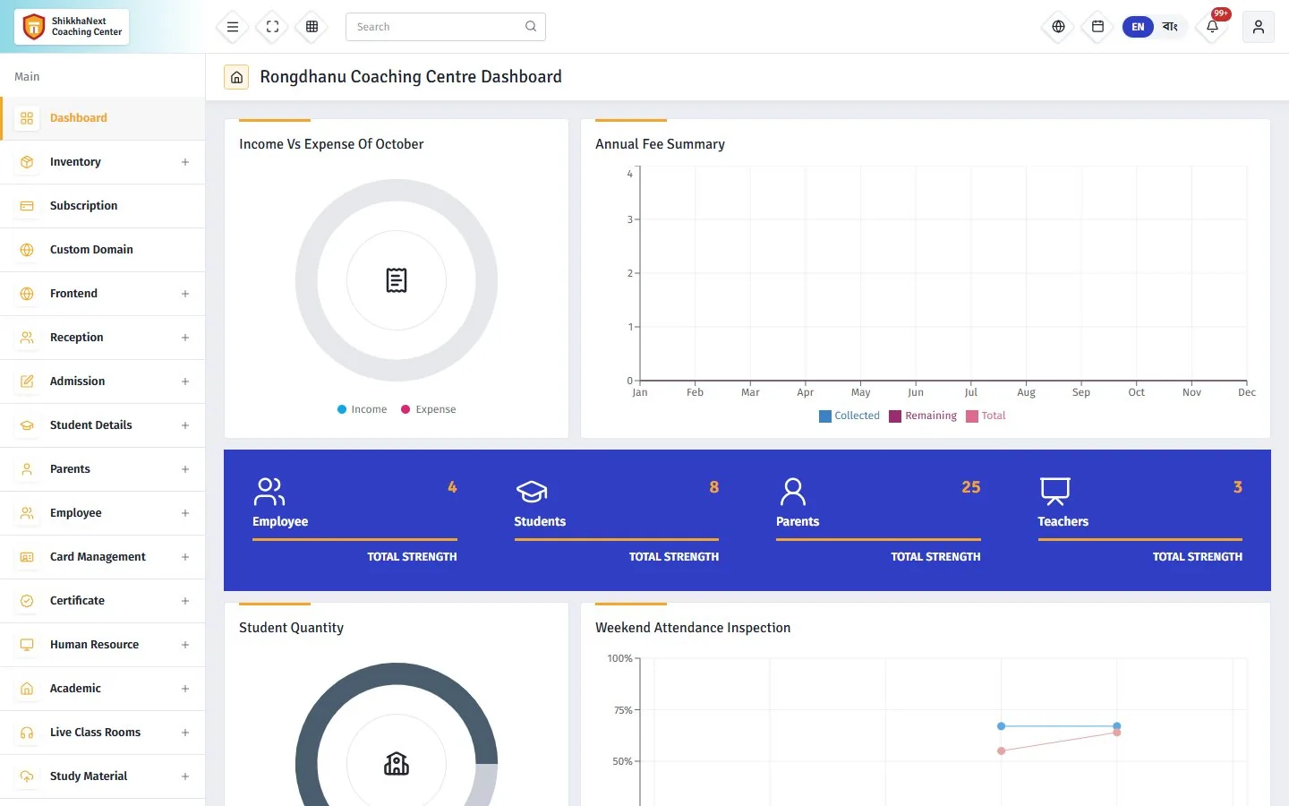Open the Custom Domain menu item

click(103, 250)
